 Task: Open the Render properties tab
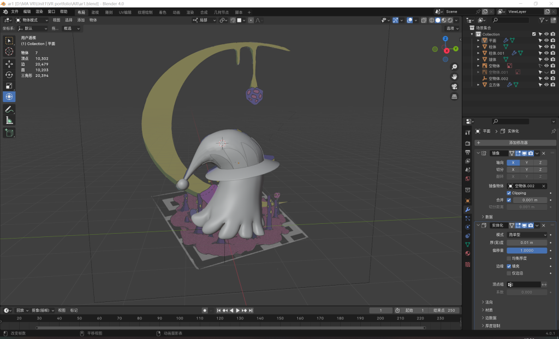(468, 144)
